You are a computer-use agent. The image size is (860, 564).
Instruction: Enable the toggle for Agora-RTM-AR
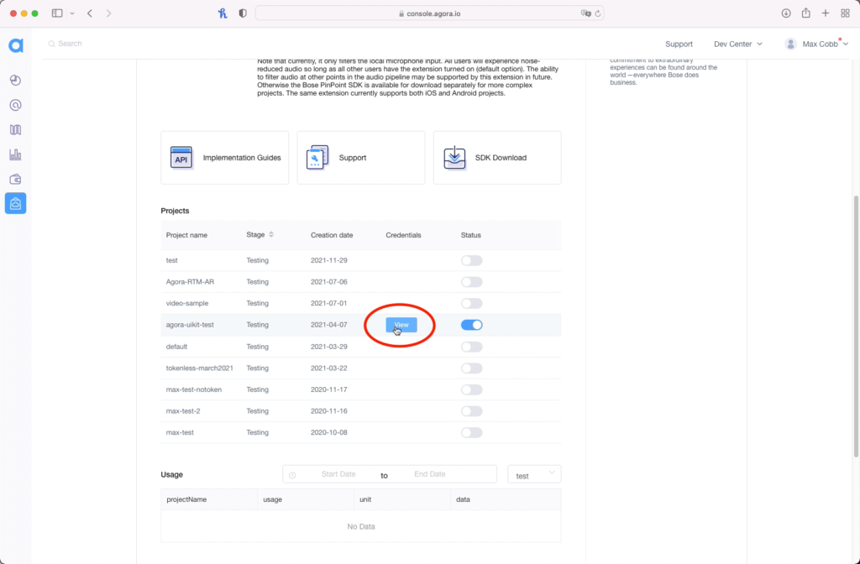pyautogui.click(x=472, y=282)
